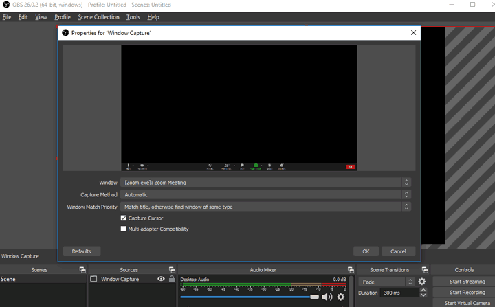Click the Desktop Audio volume slider
This screenshot has width=495, height=307.
247,297
